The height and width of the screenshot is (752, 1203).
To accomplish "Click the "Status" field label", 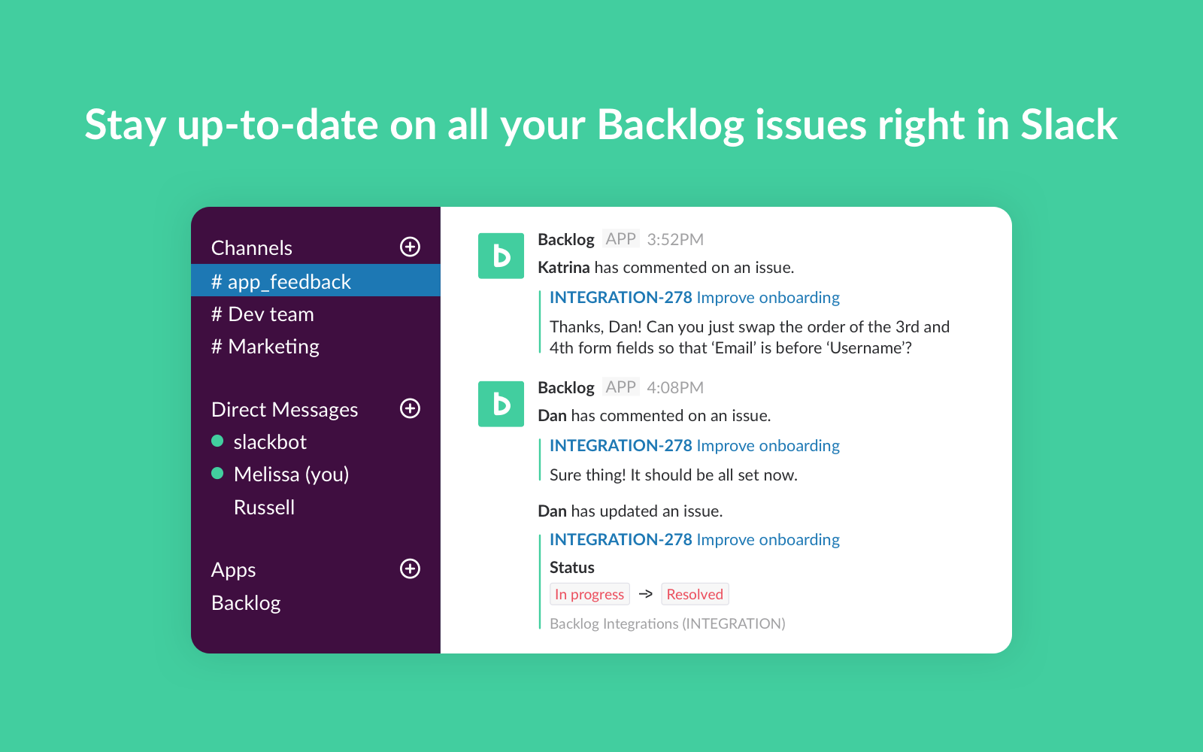I will coord(572,567).
